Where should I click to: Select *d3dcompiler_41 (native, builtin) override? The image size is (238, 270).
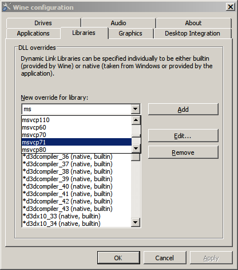tap(77, 194)
